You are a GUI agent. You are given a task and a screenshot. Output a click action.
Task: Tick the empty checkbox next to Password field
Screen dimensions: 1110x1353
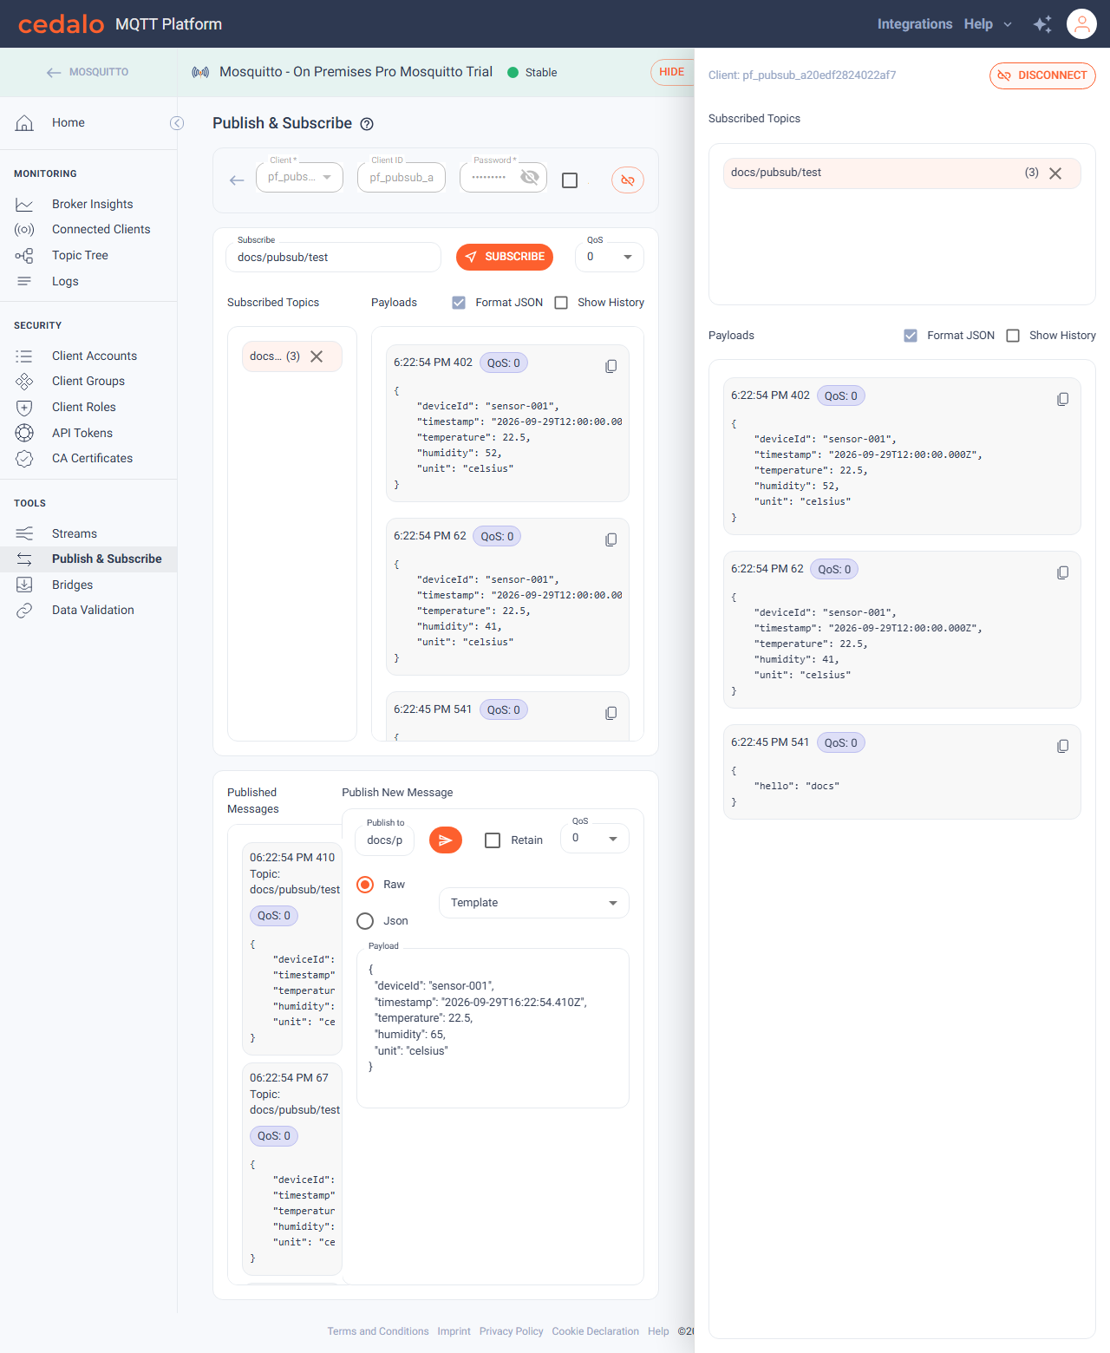(570, 180)
